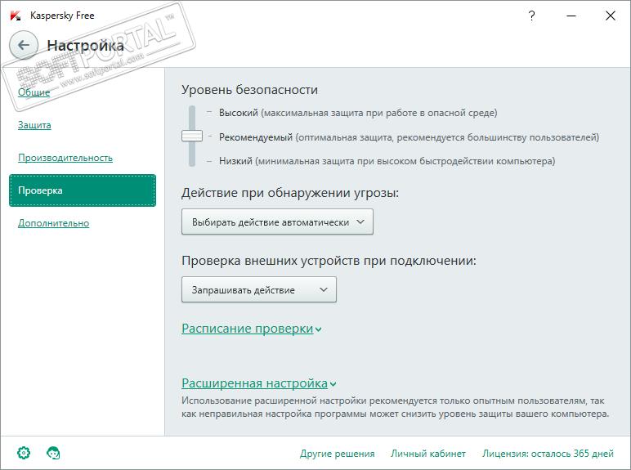Expand Расписание проверки section
This screenshot has height=470, width=631.
[x=252, y=329]
